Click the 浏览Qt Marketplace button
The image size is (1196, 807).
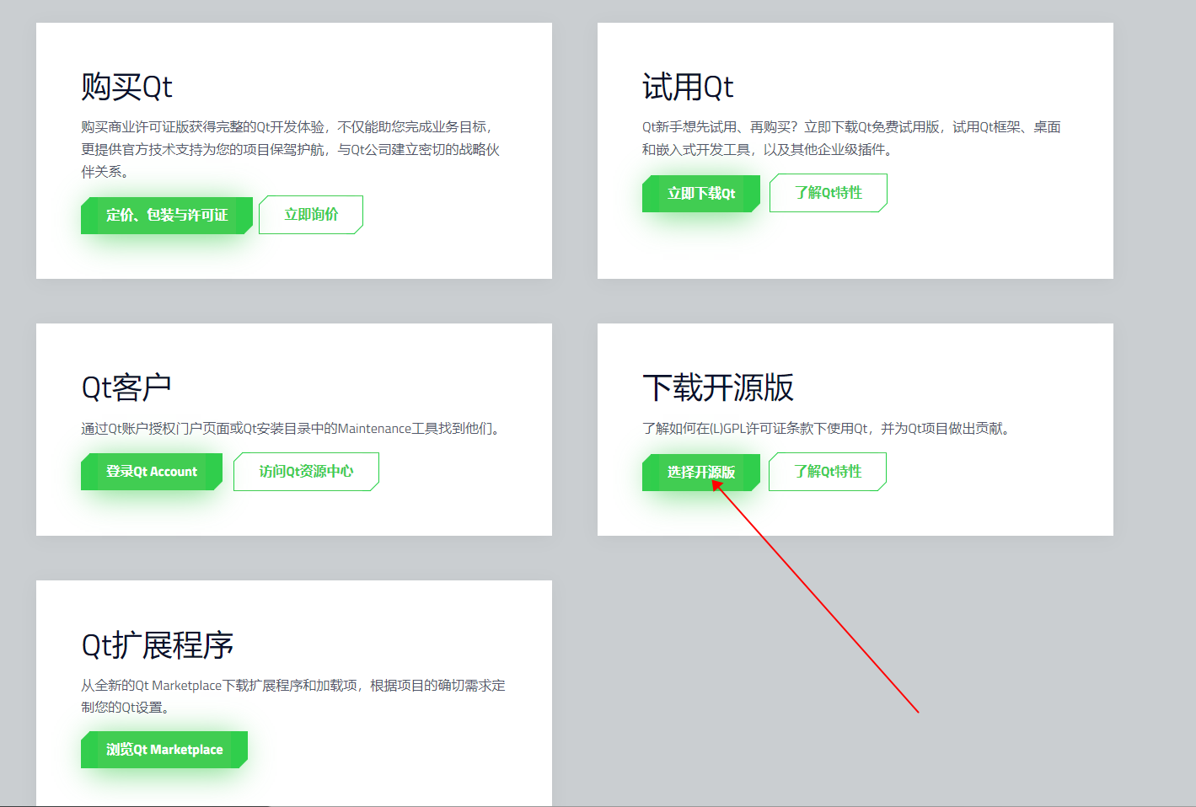click(164, 750)
